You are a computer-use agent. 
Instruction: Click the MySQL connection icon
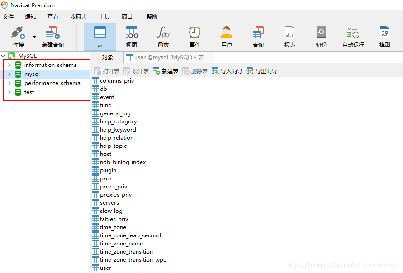pos(12,56)
